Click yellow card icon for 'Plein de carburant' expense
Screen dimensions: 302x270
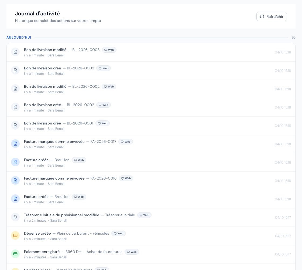[x=15, y=235]
